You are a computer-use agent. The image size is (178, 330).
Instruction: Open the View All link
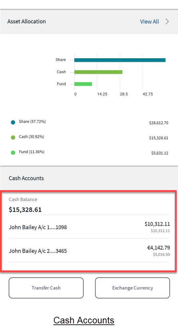(x=149, y=21)
